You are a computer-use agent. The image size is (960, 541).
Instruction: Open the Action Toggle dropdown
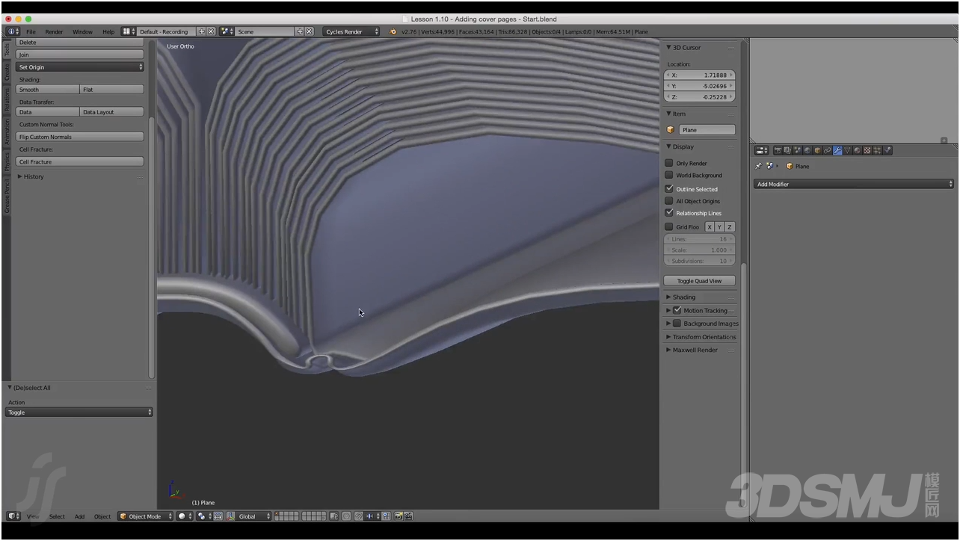[79, 412]
